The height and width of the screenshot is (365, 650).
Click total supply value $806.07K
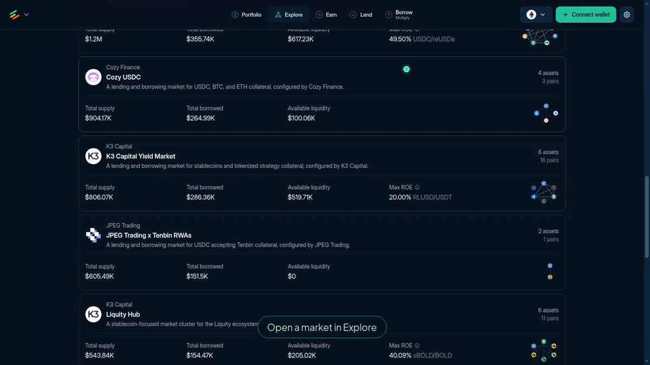click(99, 197)
